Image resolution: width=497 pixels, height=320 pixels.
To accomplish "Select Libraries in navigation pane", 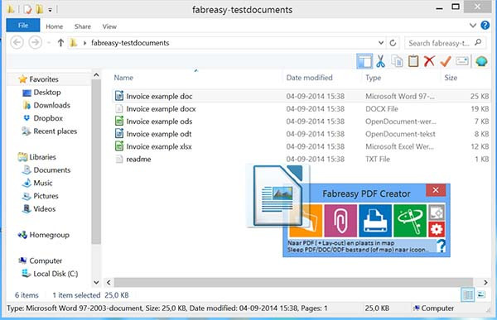I will (x=37, y=157).
